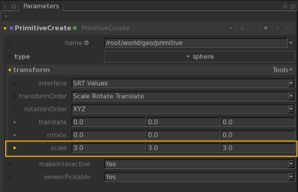The image size is (298, 192).
Task: Click the node graph icon in header
Action: tap(254, 28)
